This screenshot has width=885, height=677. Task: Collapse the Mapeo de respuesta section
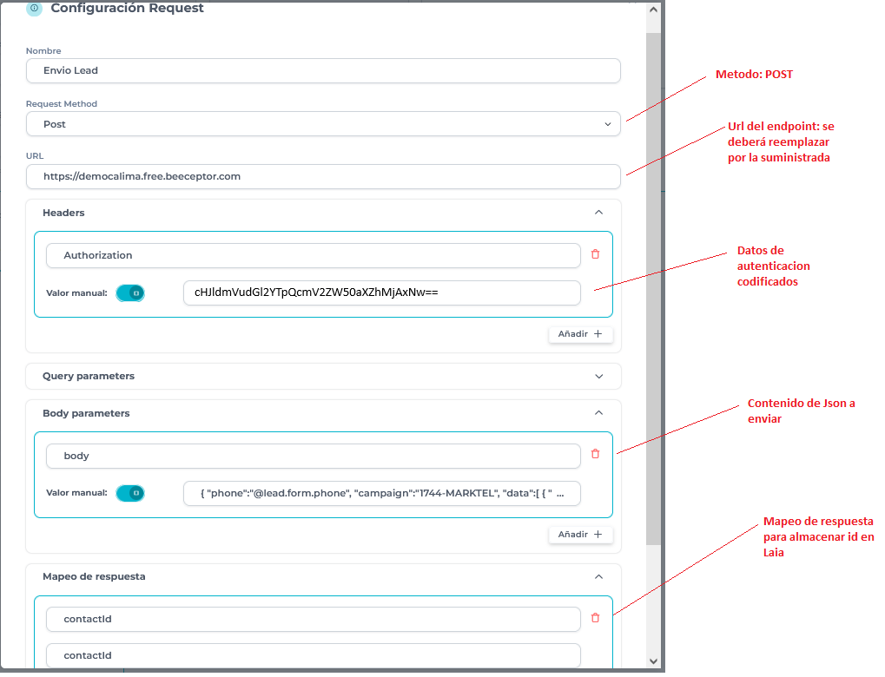point(598,576)
